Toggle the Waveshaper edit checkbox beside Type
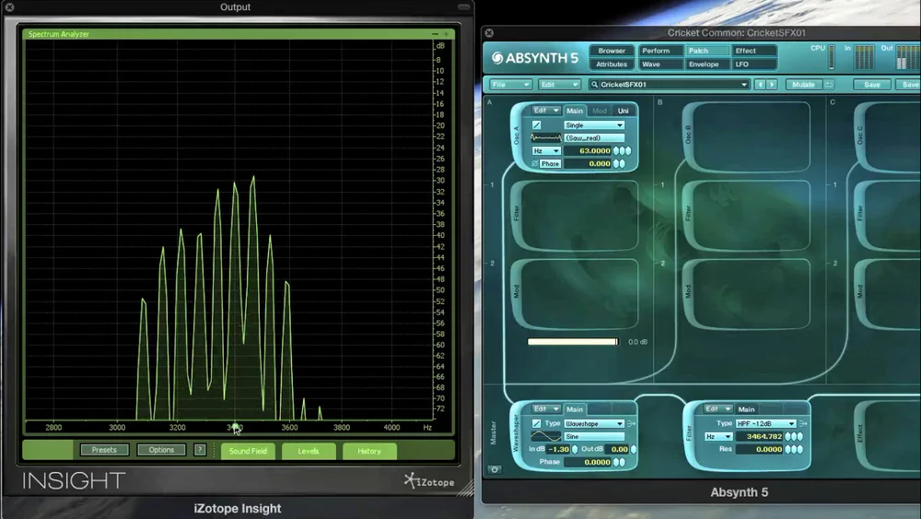This screenshot has height=519, width=921. tap(536, 423)
